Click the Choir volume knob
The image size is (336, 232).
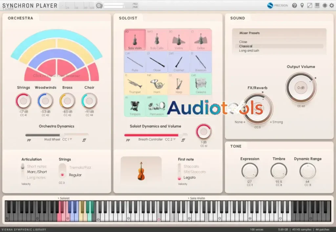[x=89, y=101]
